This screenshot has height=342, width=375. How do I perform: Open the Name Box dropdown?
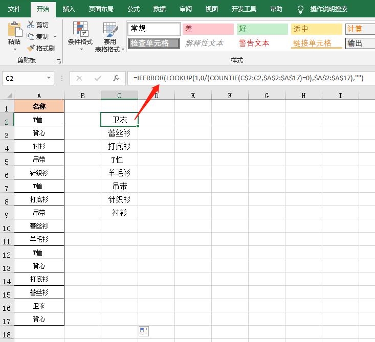(x=49, y=78)
